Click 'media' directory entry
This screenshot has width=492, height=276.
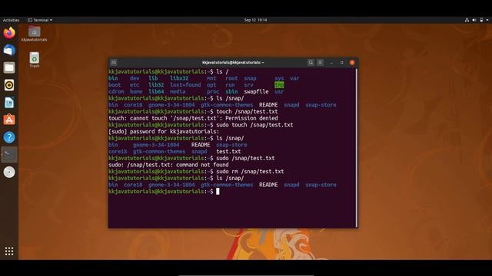pos(178,92)
